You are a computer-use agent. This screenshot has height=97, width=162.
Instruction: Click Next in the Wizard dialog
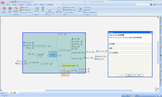click(x=130, y=75)
